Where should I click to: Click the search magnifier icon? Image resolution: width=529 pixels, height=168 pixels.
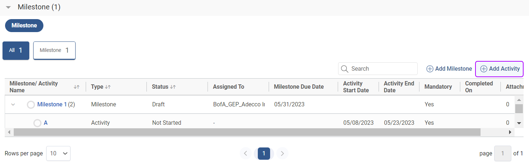point(345,69)
